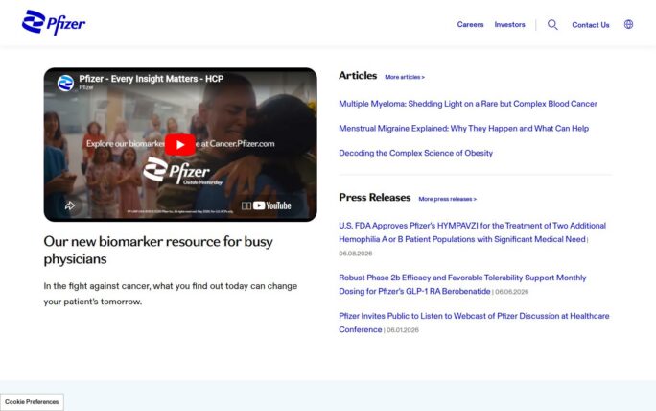Go to Contact Us page

click(591, 25)
